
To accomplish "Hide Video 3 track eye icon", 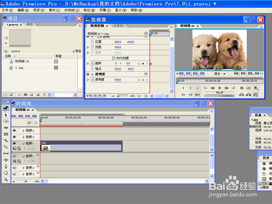I will pyautogui.click(x=14, y=131).
